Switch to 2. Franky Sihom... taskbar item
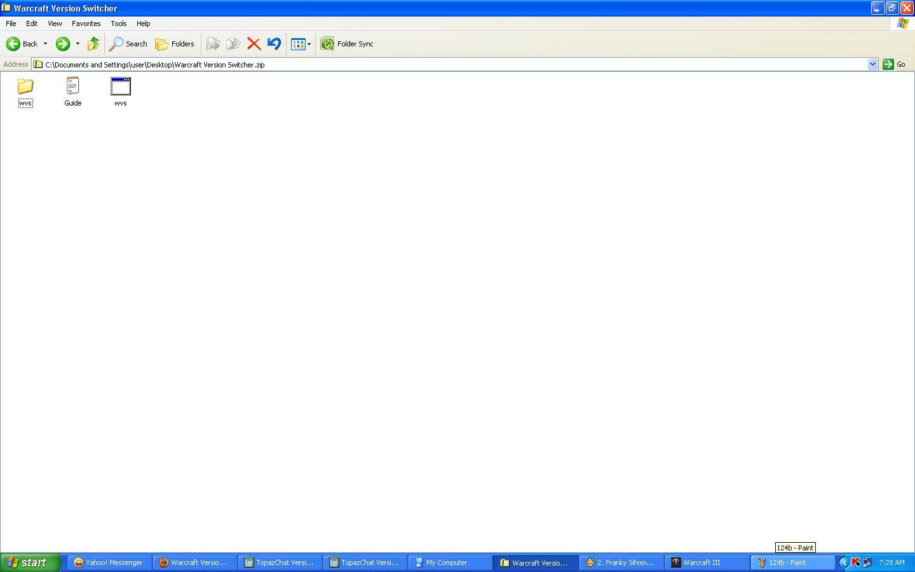This screenshot has height=572, width=915. pos(621,562)
